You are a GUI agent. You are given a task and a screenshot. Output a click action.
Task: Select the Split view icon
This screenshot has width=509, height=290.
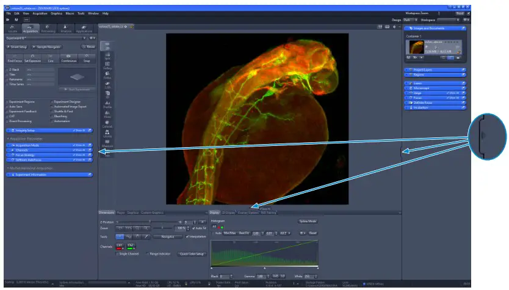click(107, 56)
